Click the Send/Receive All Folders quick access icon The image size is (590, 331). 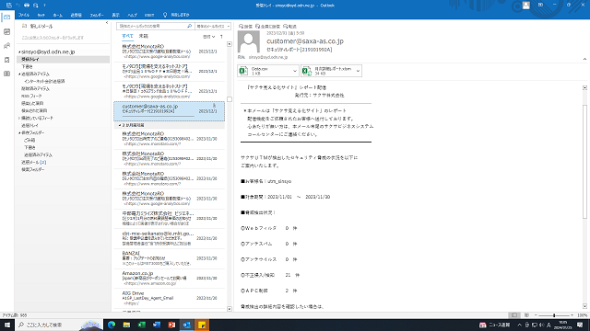[8, 6]
